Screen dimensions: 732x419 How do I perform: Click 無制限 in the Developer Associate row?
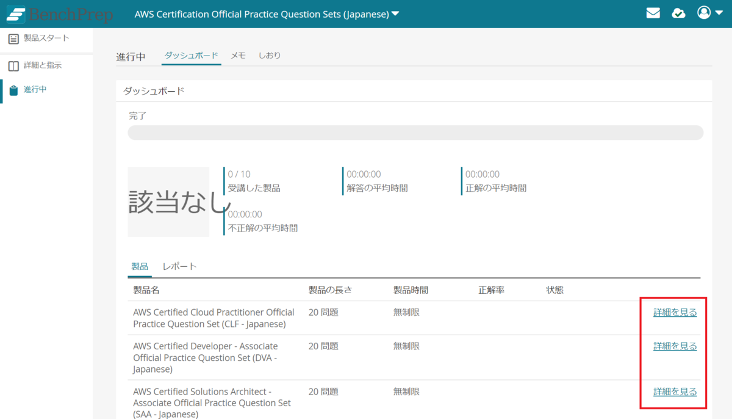tap(406, 346)
